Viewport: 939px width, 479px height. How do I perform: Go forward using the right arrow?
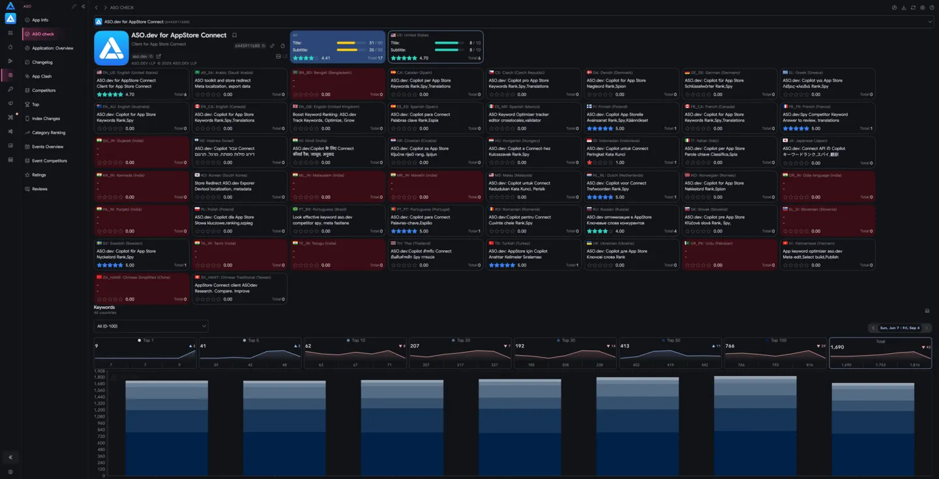pyautogui.click(x=105, y=8)
